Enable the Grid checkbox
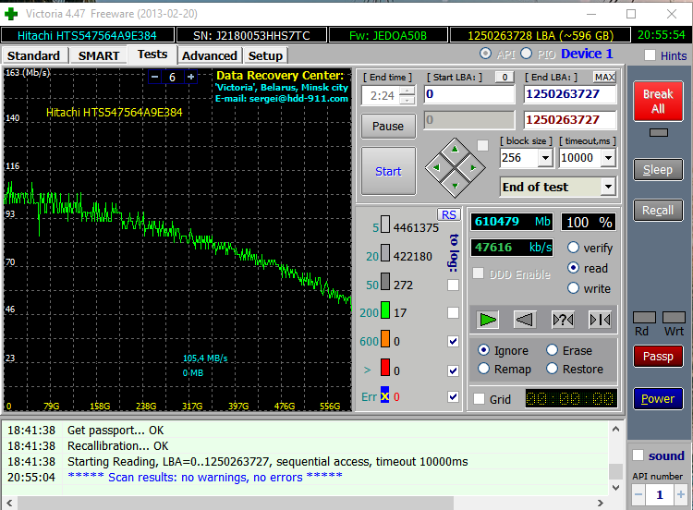 (479, 399)
